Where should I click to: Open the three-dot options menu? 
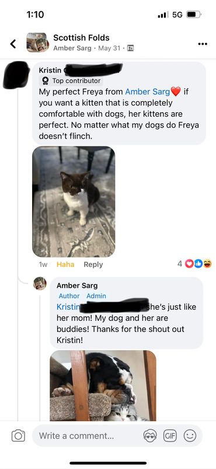click(x=203, y=44)
